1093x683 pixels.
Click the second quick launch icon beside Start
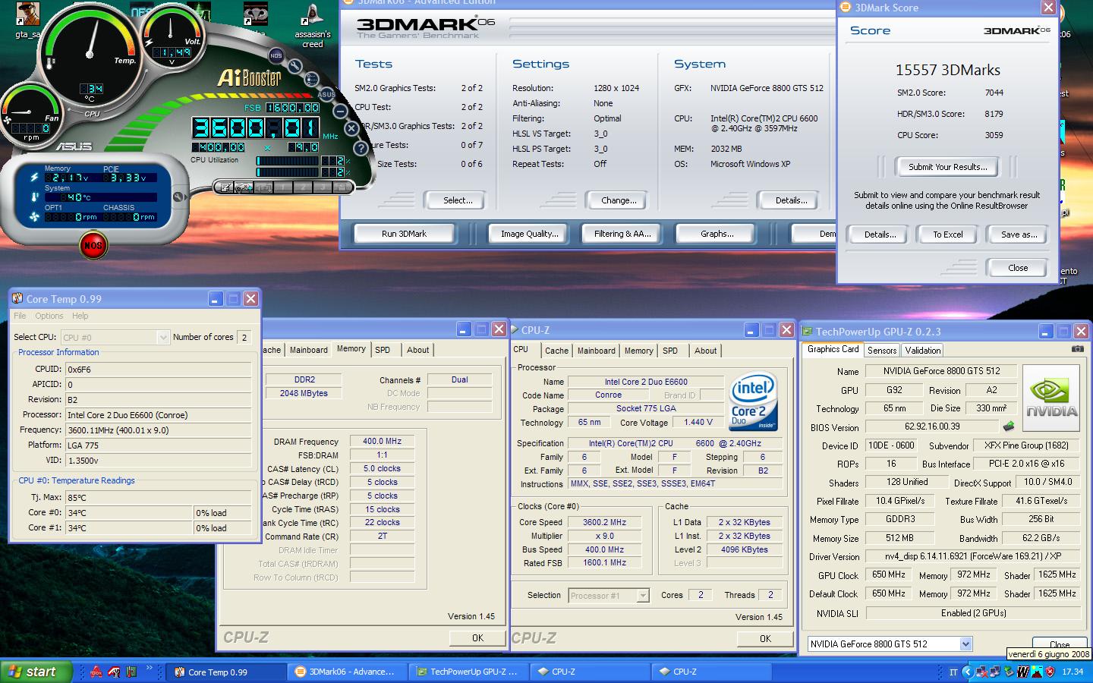(114, 672)
